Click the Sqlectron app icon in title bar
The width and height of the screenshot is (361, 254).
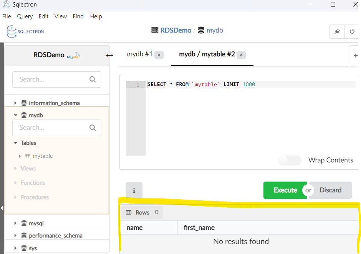pos(7,4)
